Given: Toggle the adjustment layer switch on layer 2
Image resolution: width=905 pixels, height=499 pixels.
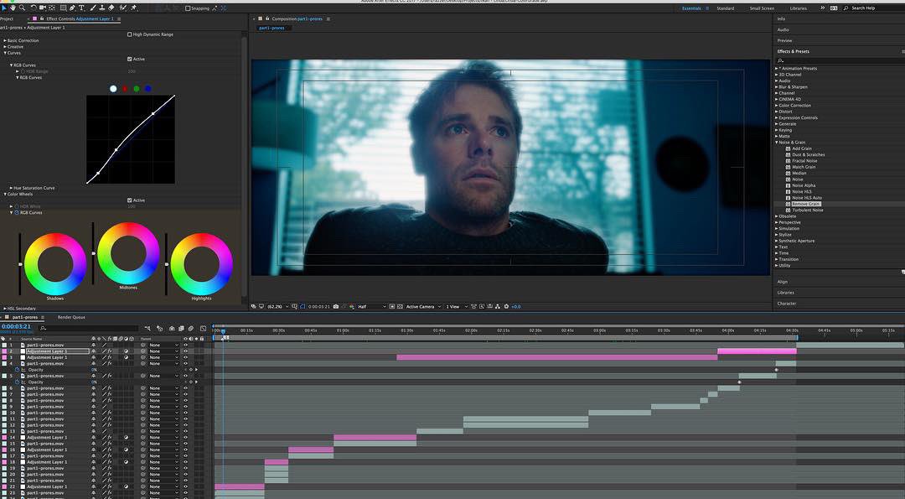Looking at the screenshot, I should 126,351.
